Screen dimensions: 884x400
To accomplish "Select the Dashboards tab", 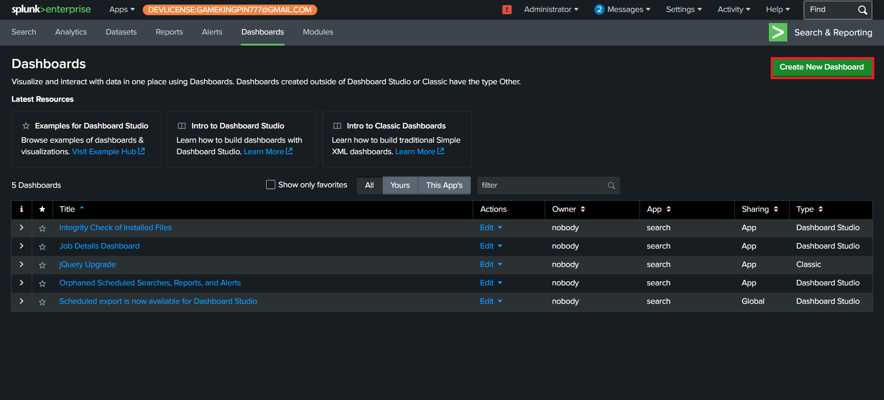I will [262, 32].
